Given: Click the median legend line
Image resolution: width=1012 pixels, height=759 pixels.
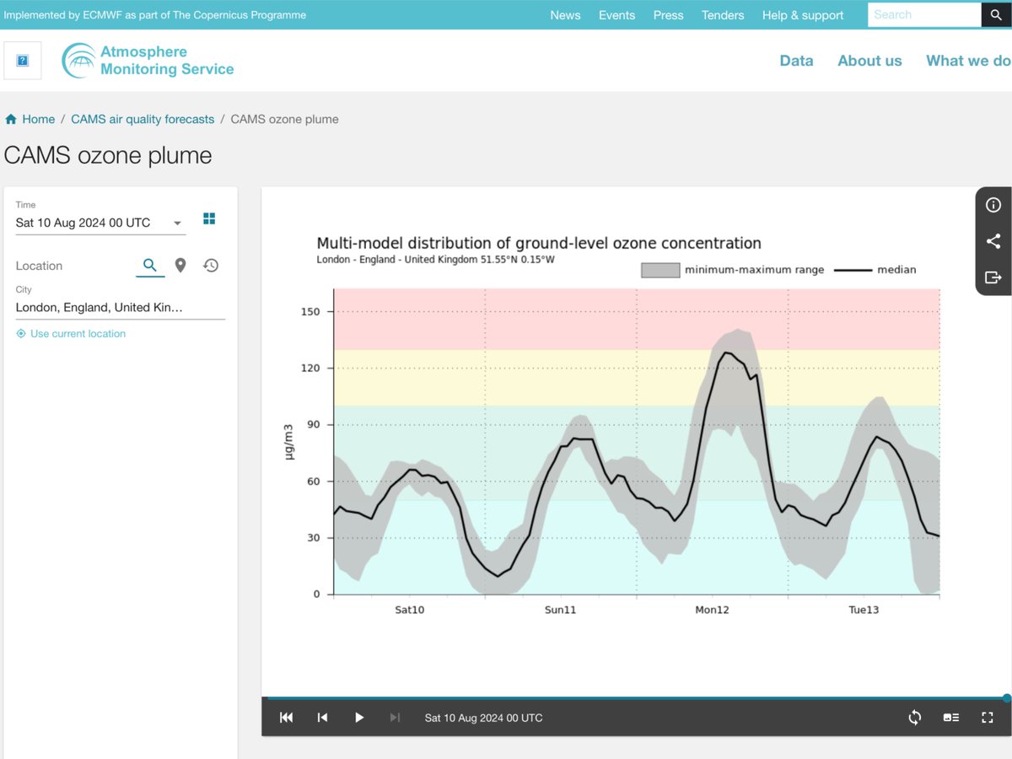Looking at the screenshot, I should click(853, 270).
